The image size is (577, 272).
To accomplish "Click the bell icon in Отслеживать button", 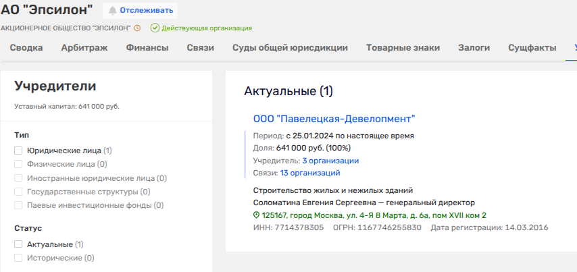I will coord(112,11).
